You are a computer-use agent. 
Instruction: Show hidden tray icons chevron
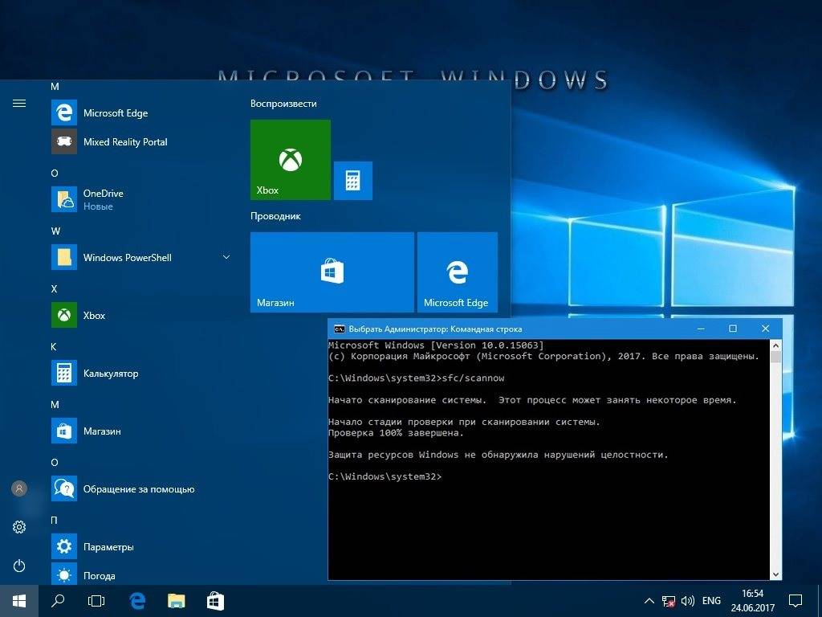pos(649,601)
